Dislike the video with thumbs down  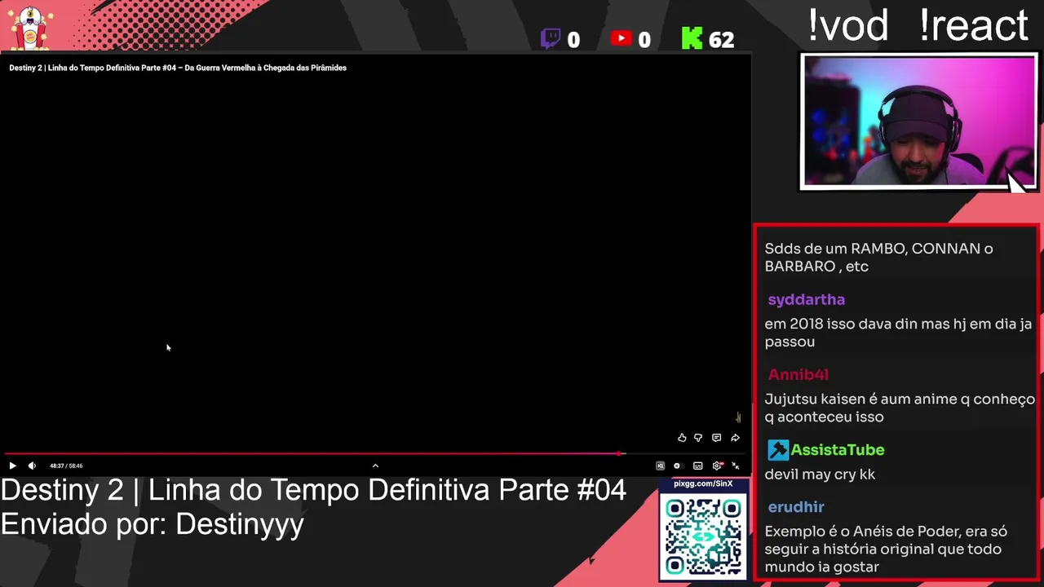click(698, 438)
